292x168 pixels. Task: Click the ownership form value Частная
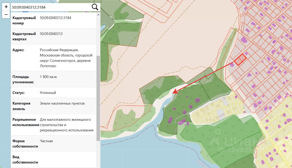pos(46,141)
